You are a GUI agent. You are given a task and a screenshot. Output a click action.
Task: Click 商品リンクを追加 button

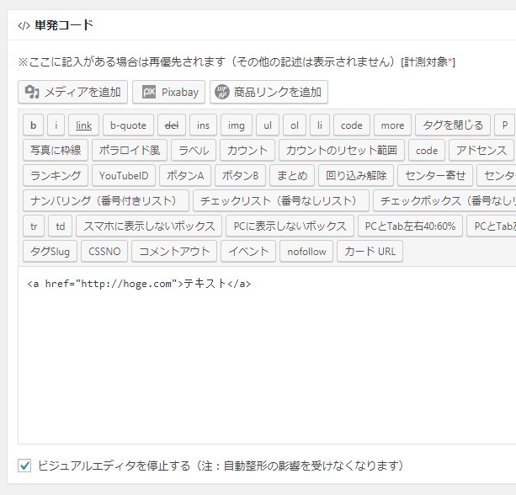point(269,92)
